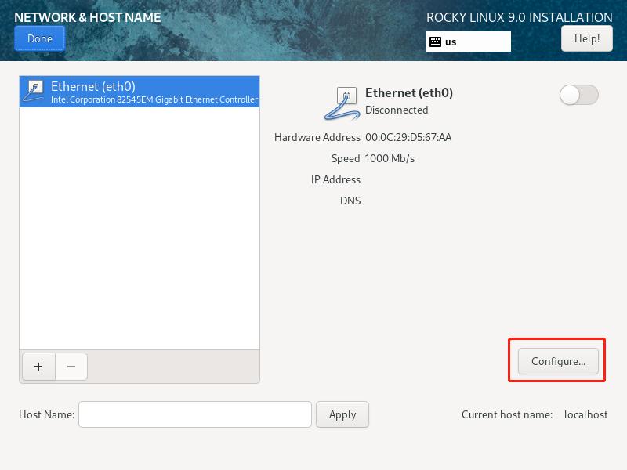This screenshot has width=627, height=470.
Task: Focus the Host Name text field
Action: coord(195,414)
